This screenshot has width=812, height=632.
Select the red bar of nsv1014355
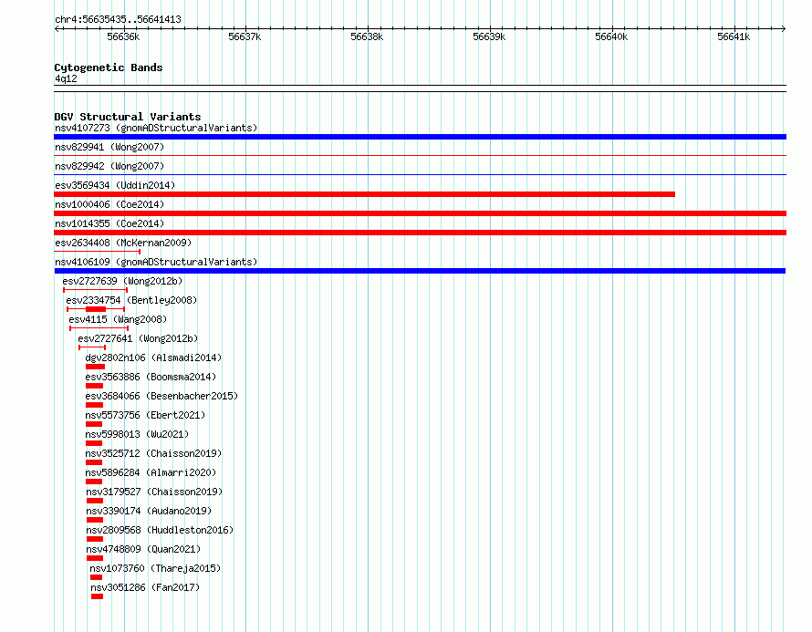420,233
